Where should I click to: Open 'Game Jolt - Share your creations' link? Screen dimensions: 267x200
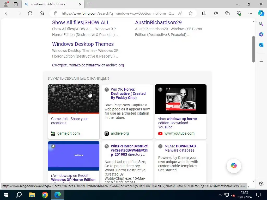click(x=69, y=121)
